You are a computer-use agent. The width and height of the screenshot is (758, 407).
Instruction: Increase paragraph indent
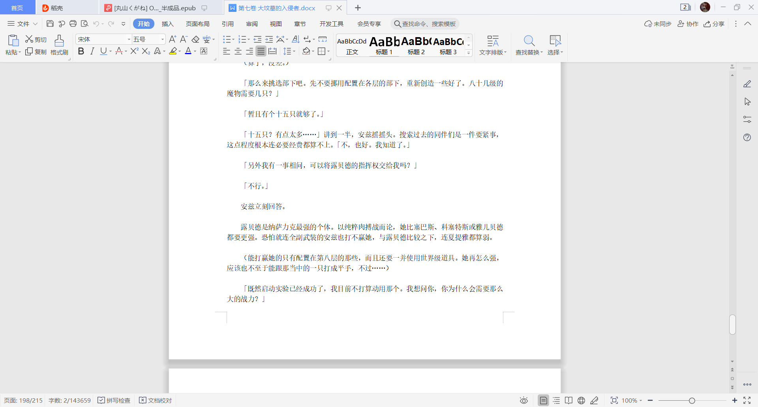pos(269,39)
